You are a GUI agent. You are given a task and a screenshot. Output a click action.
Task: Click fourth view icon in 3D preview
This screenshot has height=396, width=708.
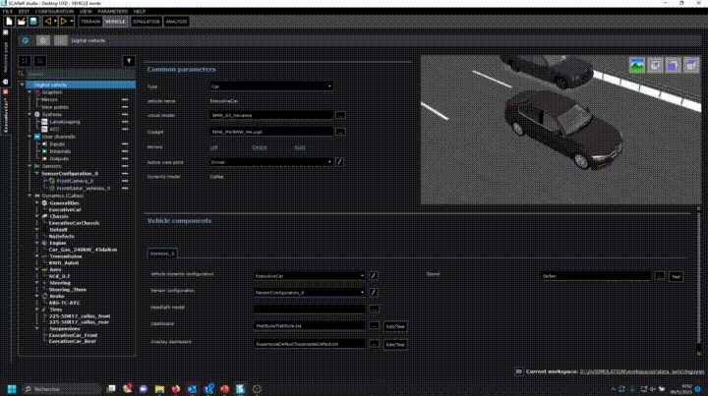pos(691,65)
